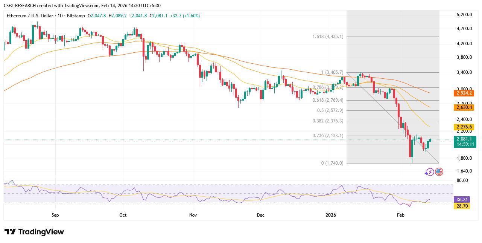The height and width of the screenshot is (243, 482).
Task: Click the purple lightning event icon
Action: click(x=429, y=172)
